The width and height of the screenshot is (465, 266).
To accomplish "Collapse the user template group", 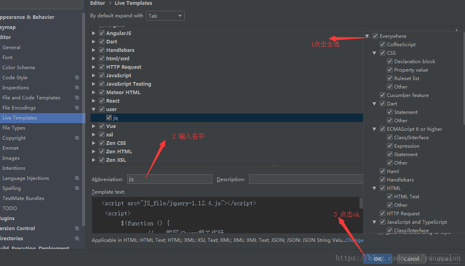I will point(94,109).
